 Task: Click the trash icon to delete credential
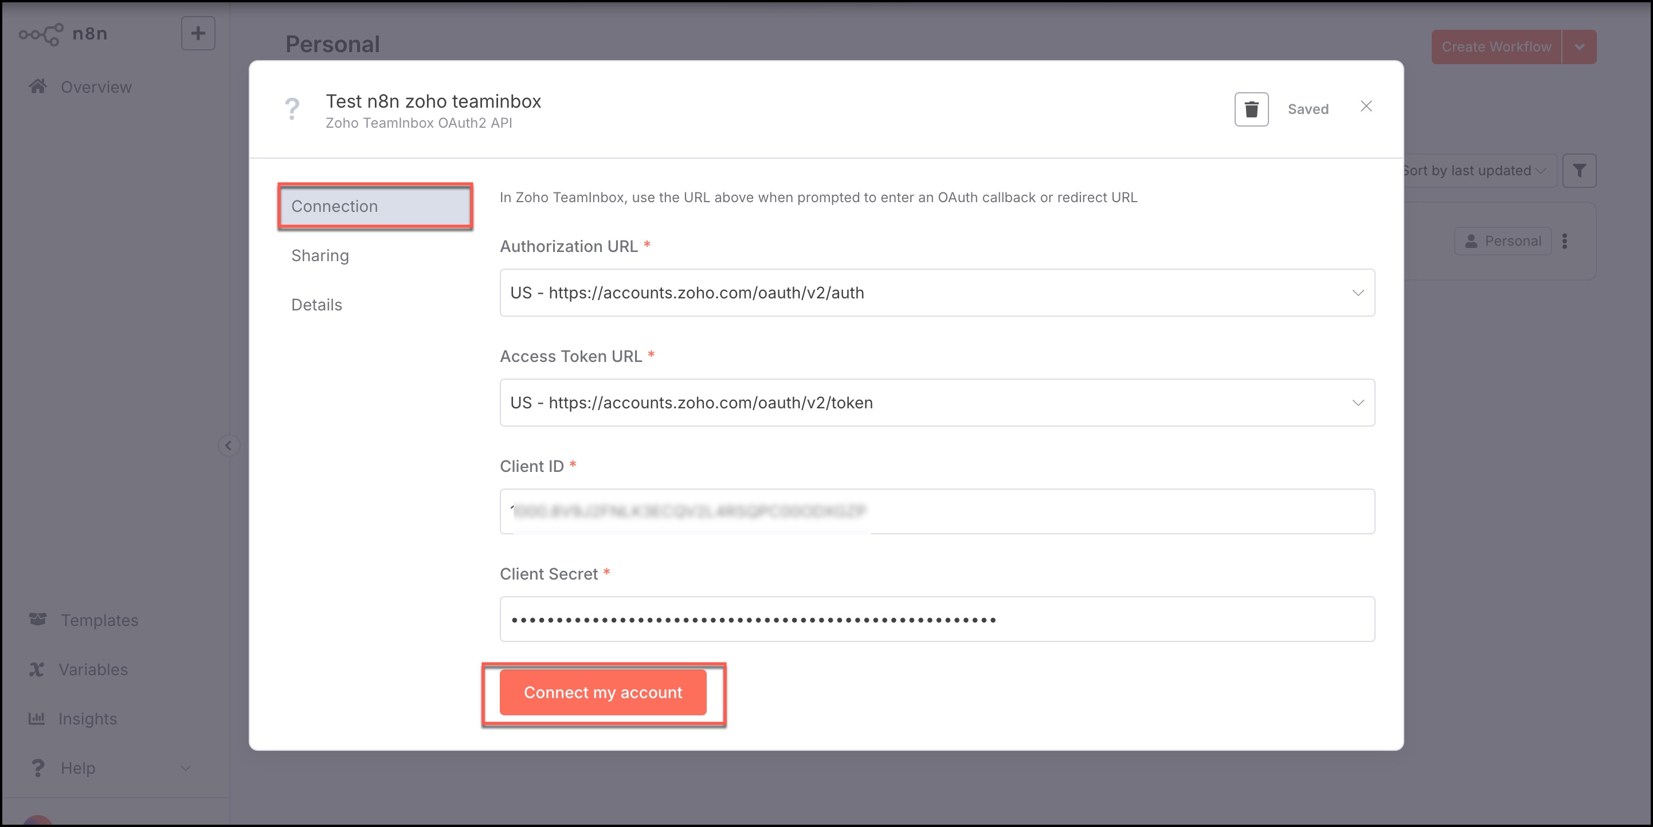click(1251, 109)
